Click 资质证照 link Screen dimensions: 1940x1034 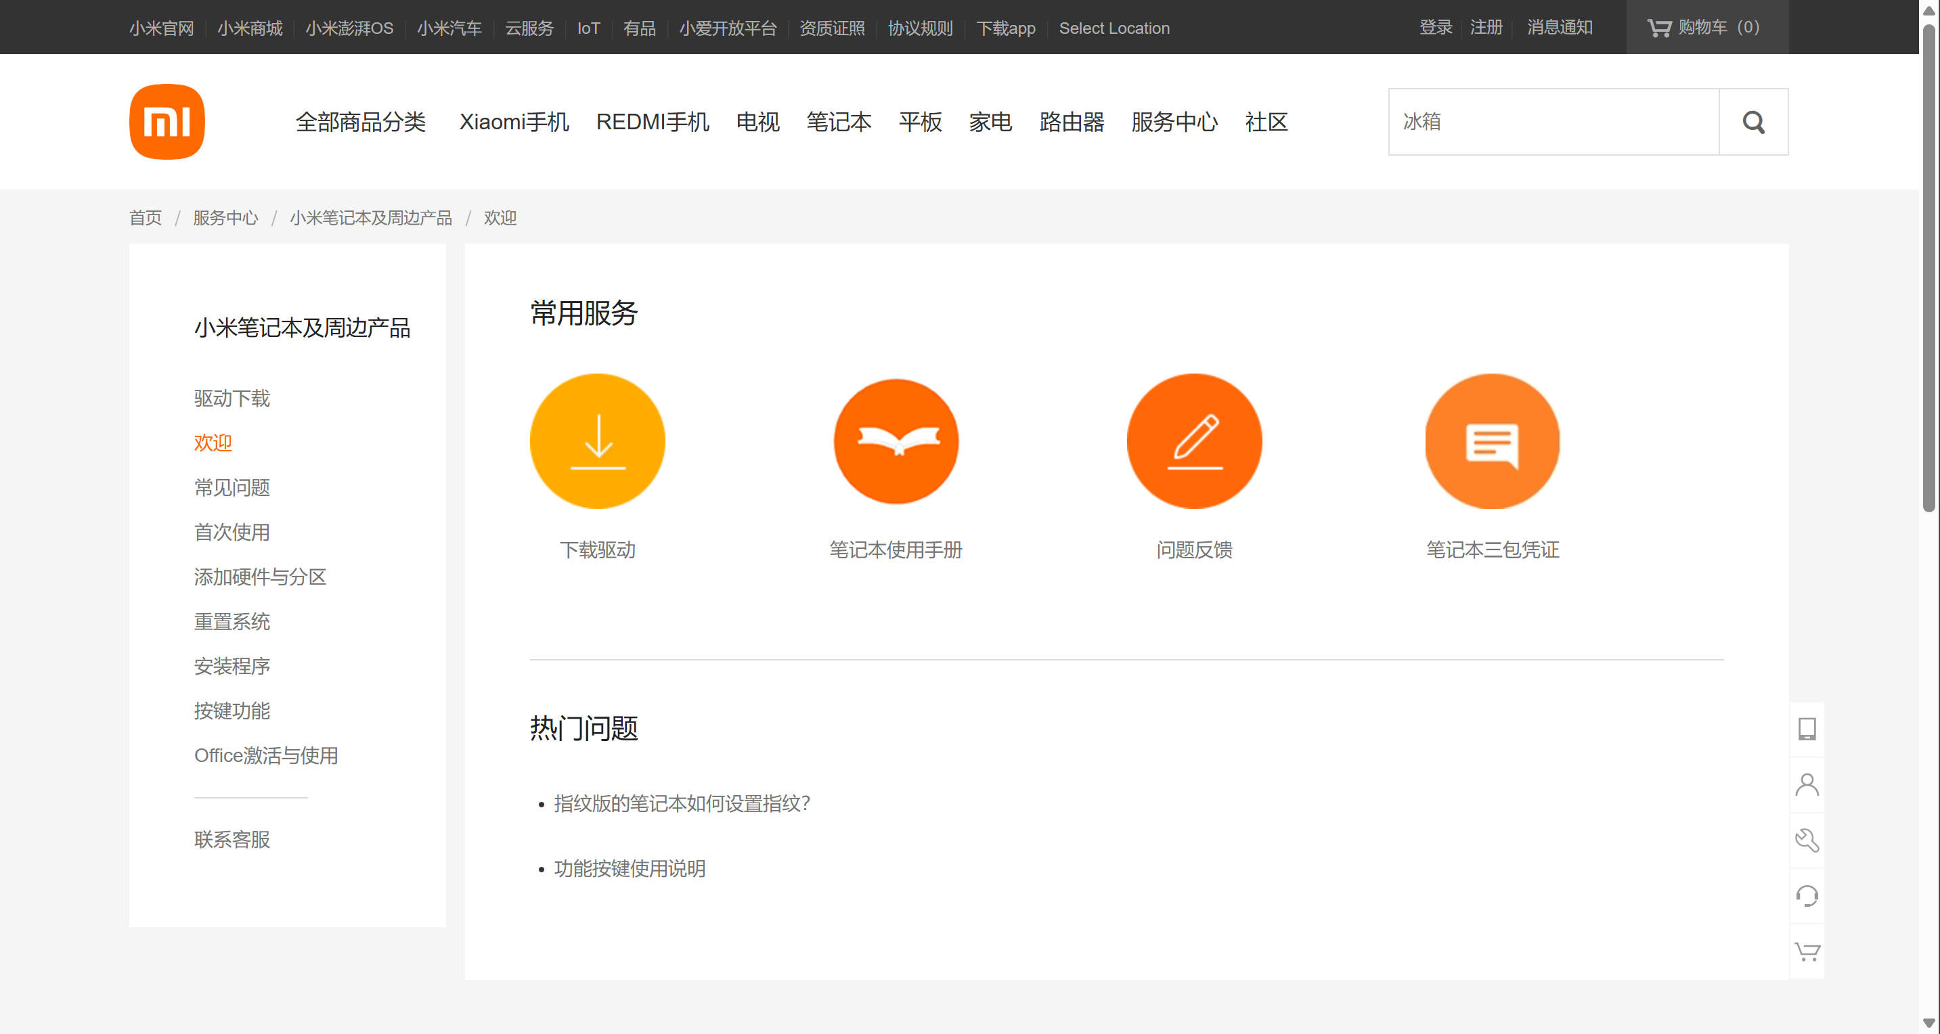point(832,28)
